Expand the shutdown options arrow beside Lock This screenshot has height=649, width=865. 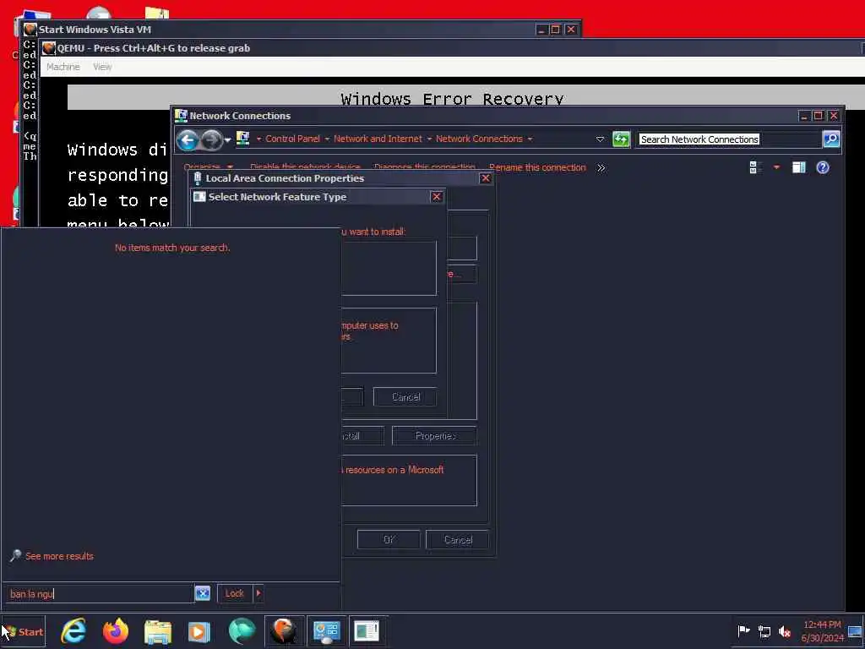[x=258, y=593]
